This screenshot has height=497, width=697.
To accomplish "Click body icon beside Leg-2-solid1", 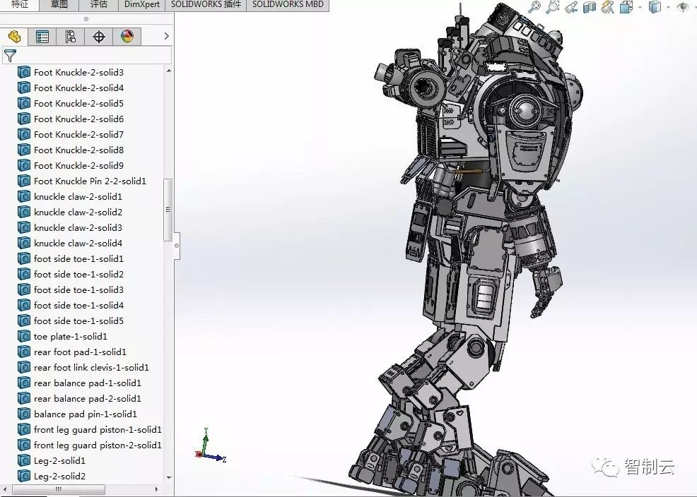I will tap(24, 460).
